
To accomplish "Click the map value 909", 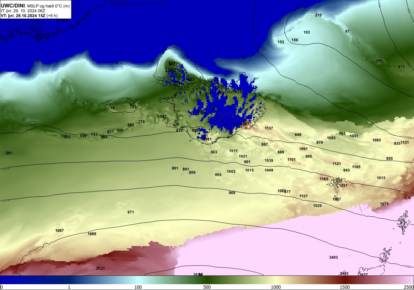I will (192, 172).
